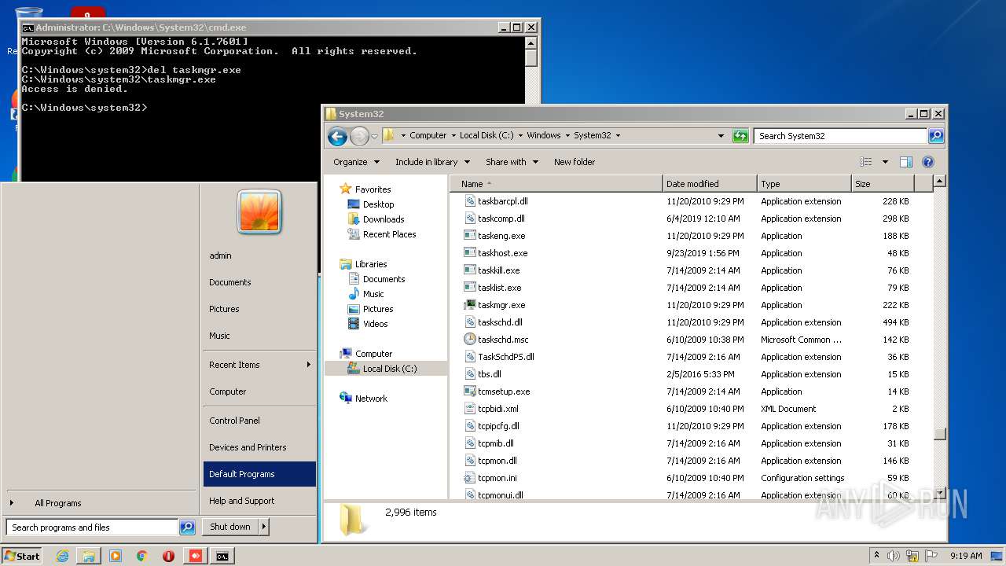Select the taskmgr.exe file icon
This screenshot has height=566, width=1006.
470,305
